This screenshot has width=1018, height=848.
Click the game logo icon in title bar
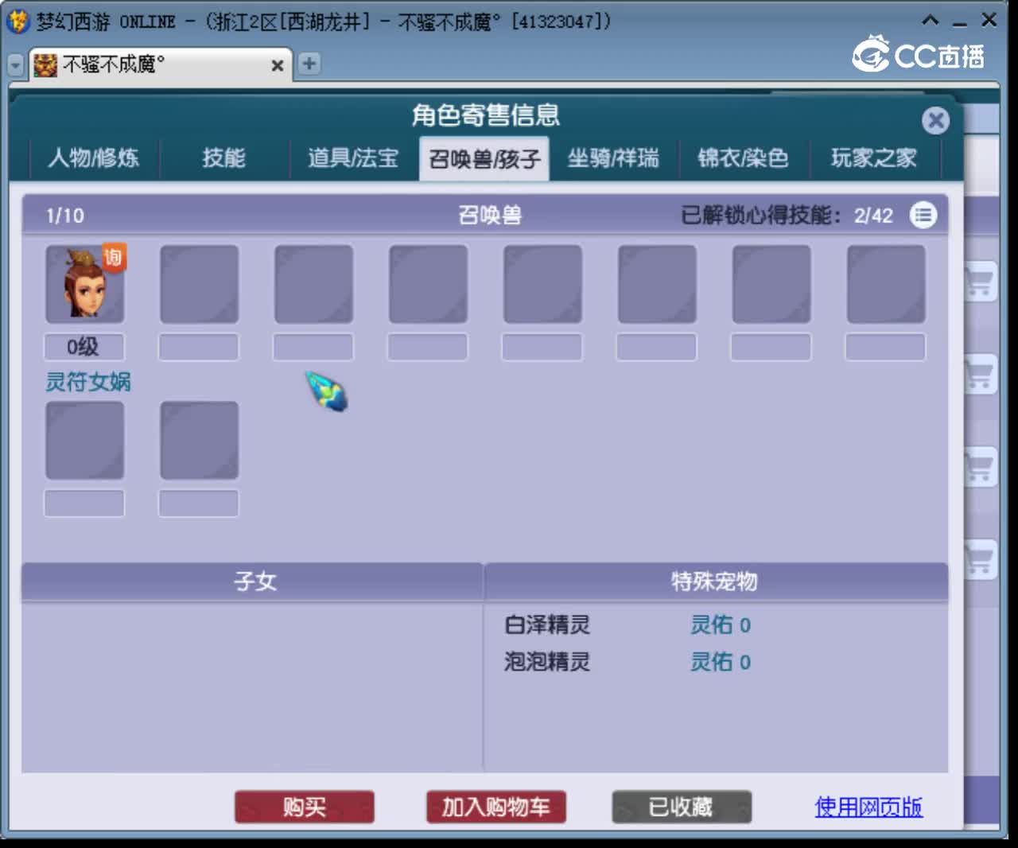point(17,21)
